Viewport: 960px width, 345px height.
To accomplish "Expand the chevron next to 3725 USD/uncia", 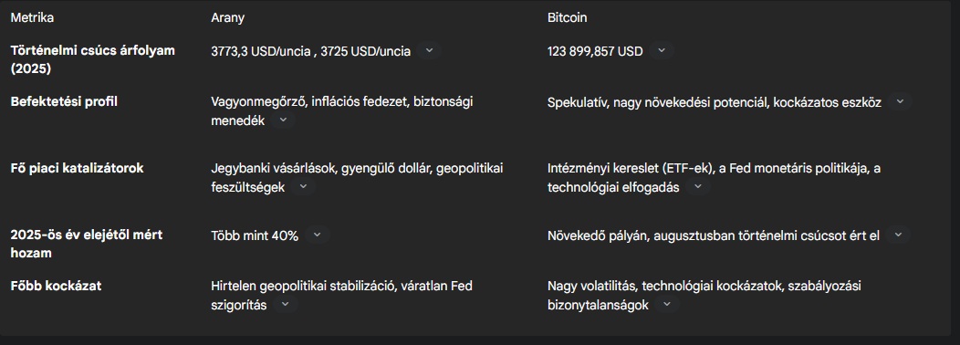I will click(429, 50).
